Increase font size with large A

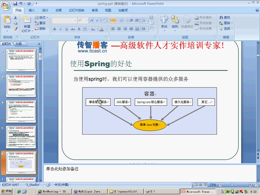click(x=92, y=20)
